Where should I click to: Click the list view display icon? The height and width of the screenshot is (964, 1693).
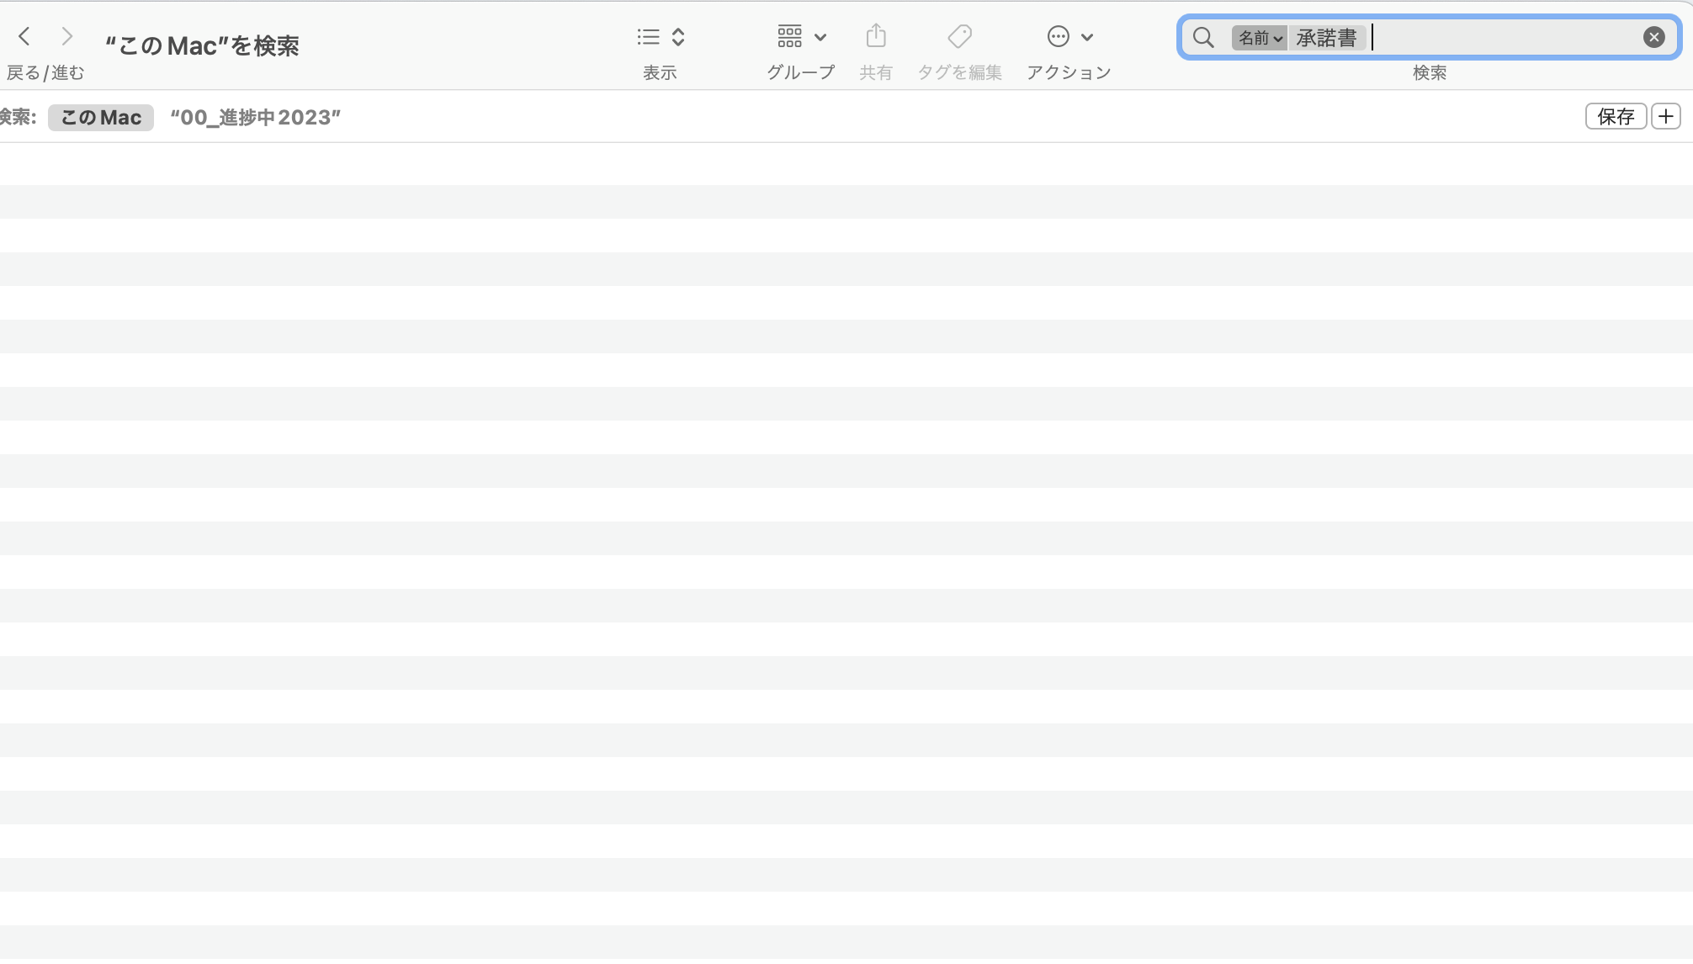click(x=648, y=37)
